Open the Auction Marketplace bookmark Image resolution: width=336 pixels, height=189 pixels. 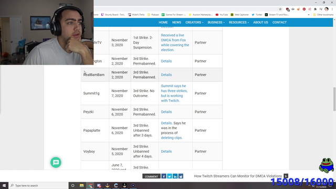(x=201, y=15)
